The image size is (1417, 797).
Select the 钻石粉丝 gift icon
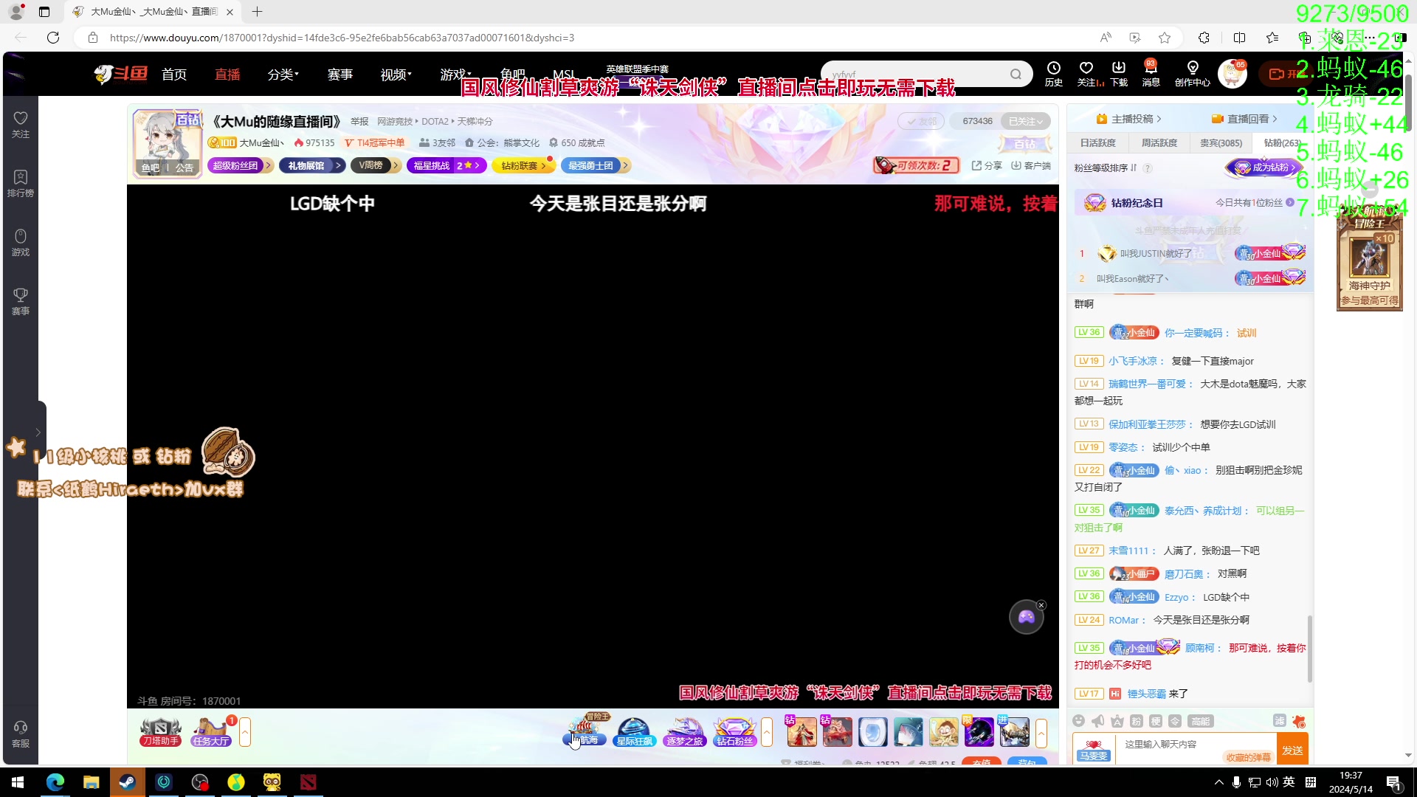(734, 731)
